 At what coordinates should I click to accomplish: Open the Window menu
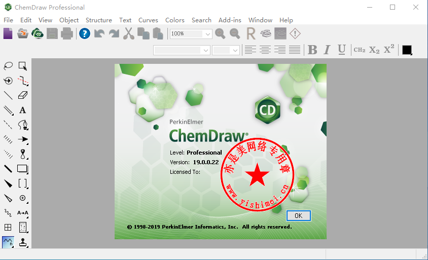tap(261, 20)
